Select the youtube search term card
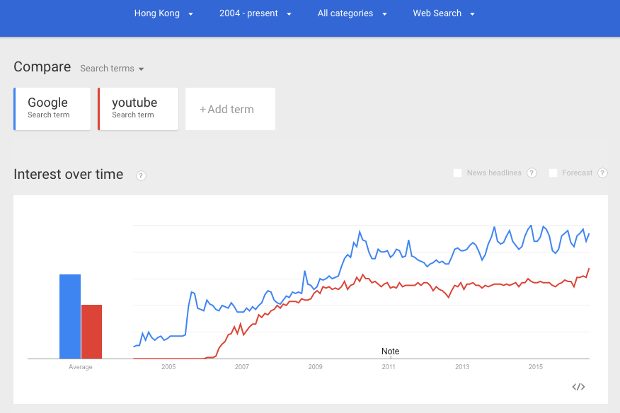The width and height of the screenshot is (620, 413). [x=137, y=108]
